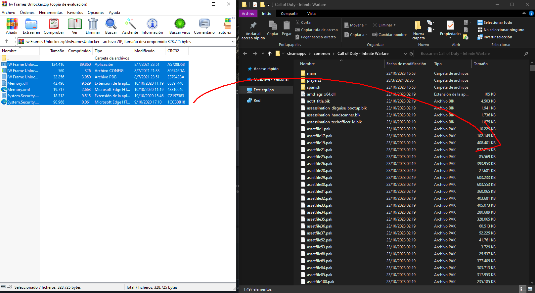Click Invertir selección
This screenshot has width=535, height=293.
[x=495, y=37]
